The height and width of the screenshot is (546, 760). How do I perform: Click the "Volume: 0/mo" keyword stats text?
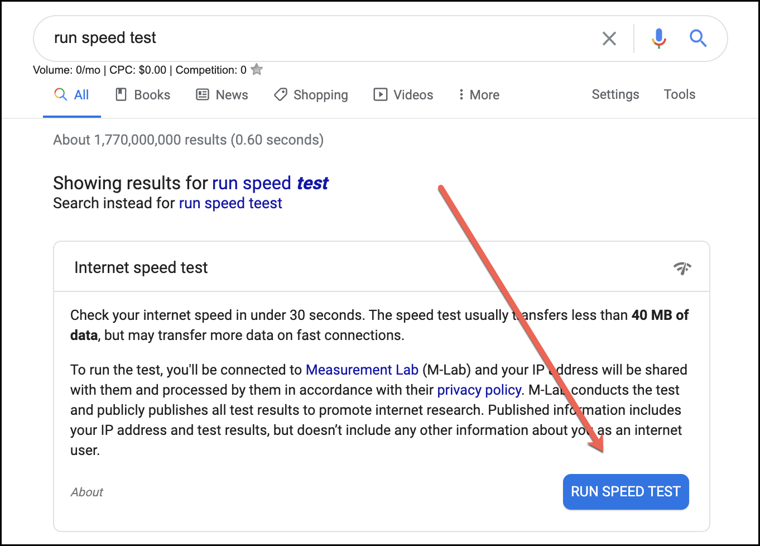coord(67,70)
